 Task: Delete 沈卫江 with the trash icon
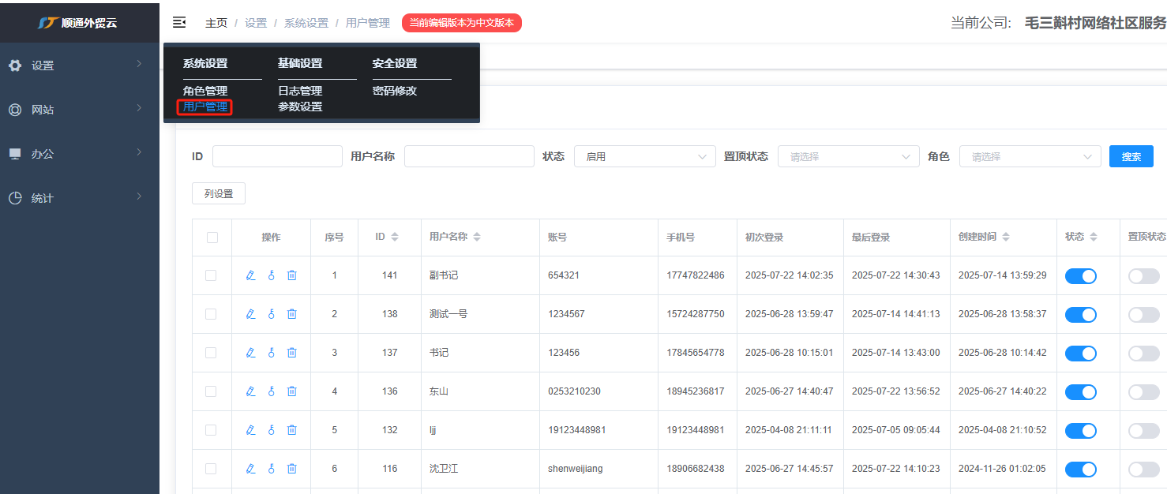292,469
